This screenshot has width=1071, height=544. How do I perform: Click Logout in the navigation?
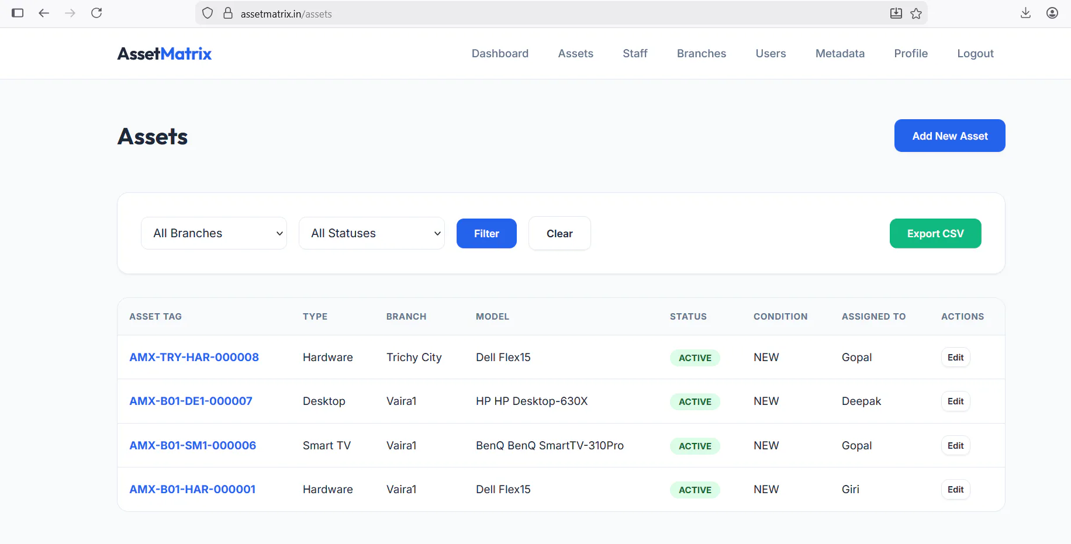975,53
